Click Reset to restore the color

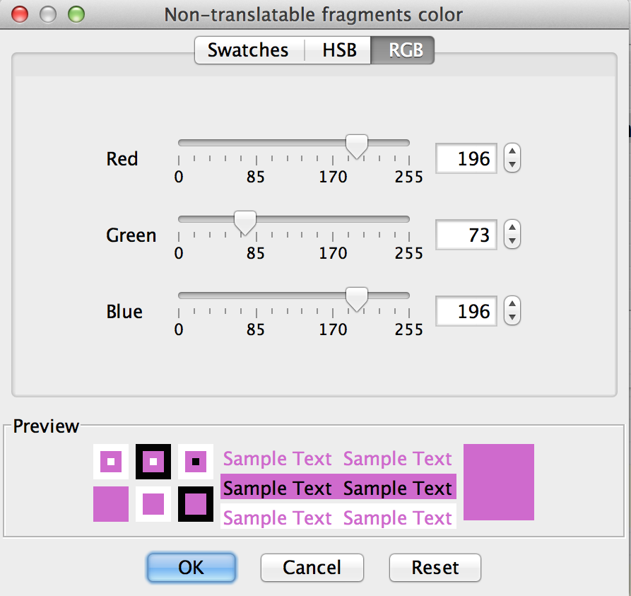435,567
